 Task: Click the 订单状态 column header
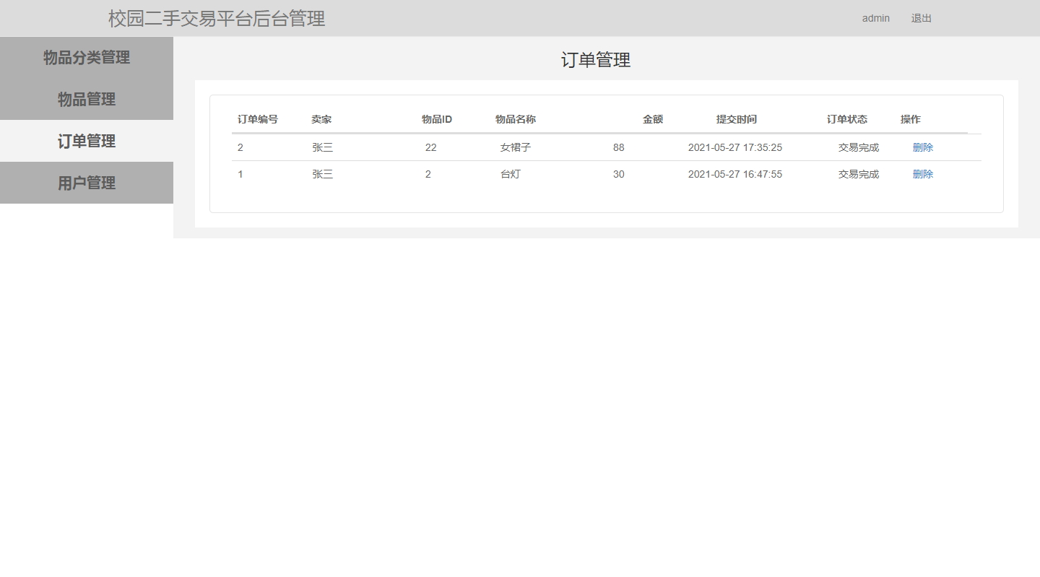pyautogui.click(x=847, y=119)
